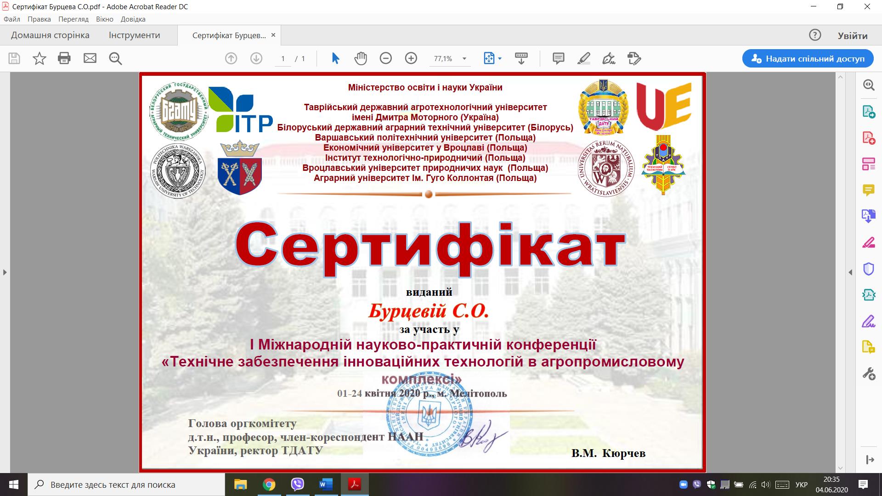
Task: Send file by email envelope icon
Action: pos(90,58)
